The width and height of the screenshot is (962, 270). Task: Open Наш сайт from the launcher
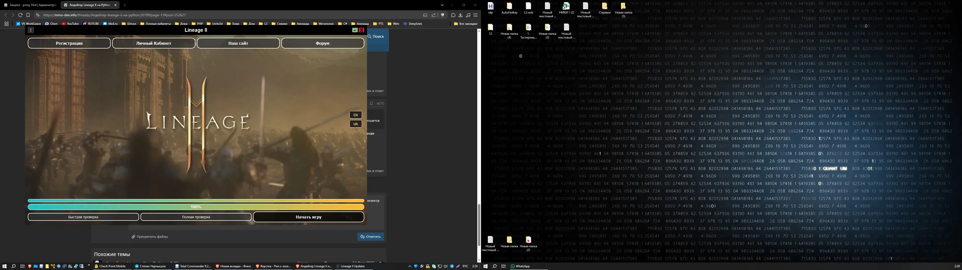[238, 43]
